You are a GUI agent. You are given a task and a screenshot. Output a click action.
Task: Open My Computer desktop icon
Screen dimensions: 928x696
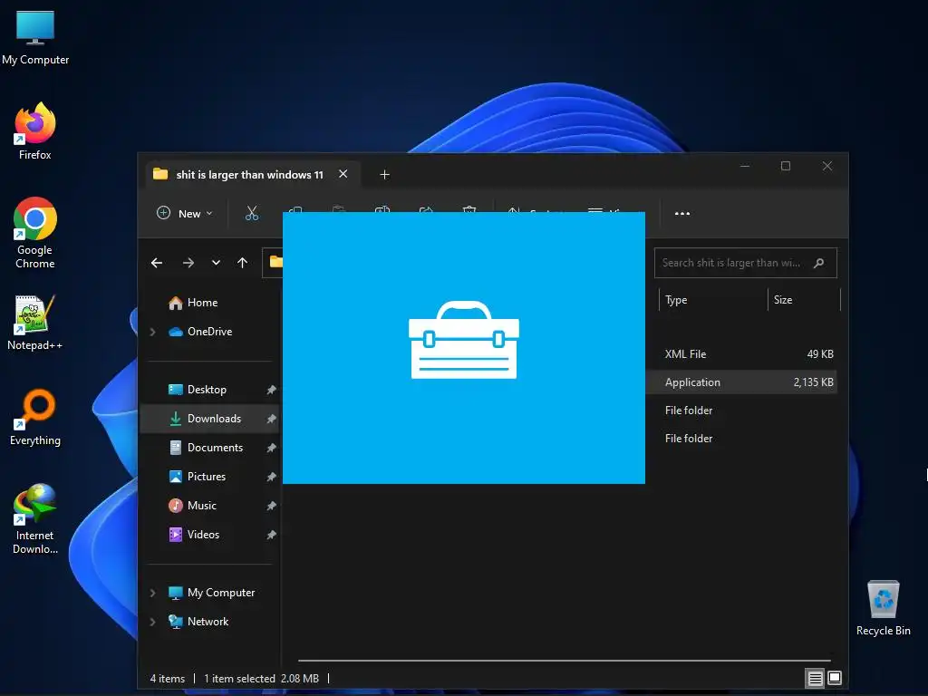click(x=35, y=37)
